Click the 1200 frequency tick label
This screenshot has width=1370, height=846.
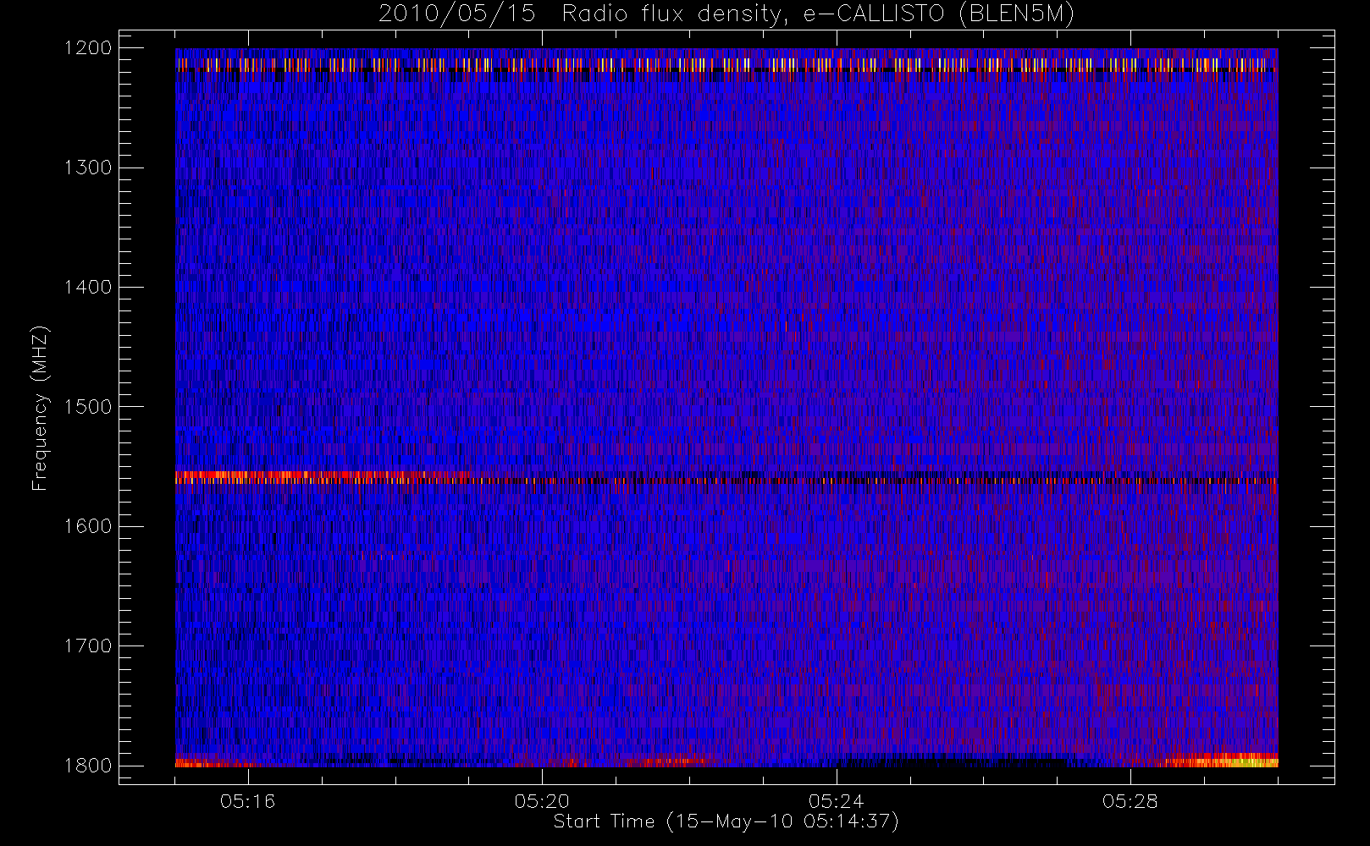[88, 48]
